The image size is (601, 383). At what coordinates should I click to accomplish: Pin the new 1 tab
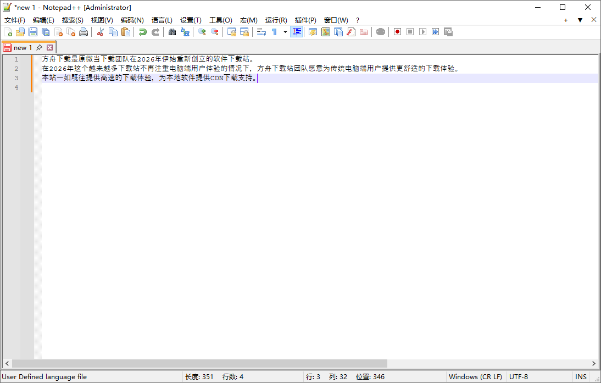[38, 47]
